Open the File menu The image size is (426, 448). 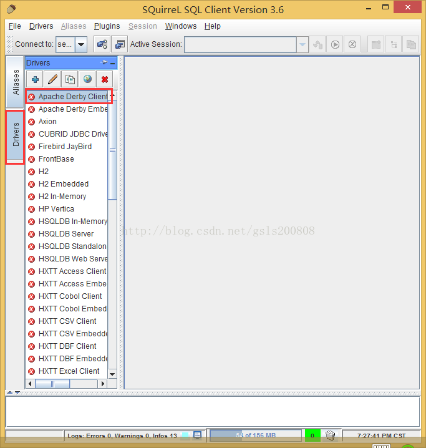pos(14,26)
